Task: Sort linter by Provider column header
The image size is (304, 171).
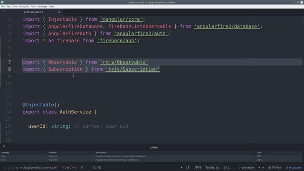Action: coord(53,152)
